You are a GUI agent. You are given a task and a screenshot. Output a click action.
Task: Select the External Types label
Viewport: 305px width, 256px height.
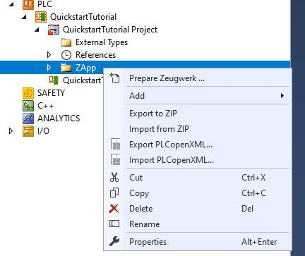(102, 42)
